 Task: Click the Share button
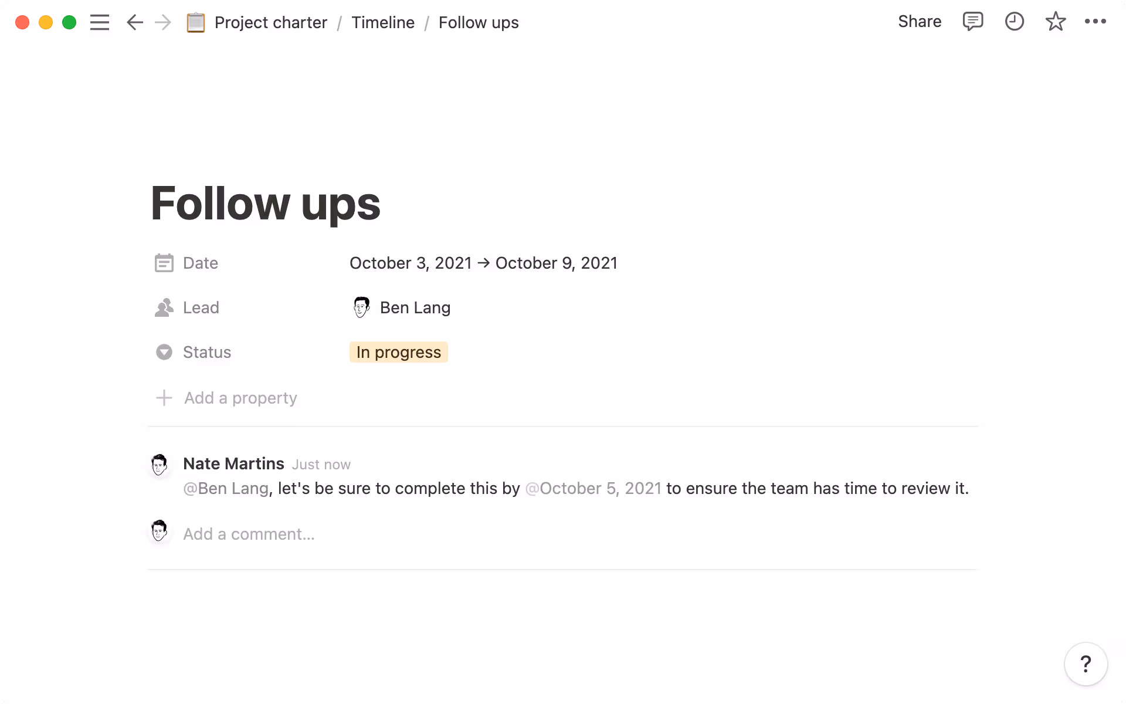[919, 22]
